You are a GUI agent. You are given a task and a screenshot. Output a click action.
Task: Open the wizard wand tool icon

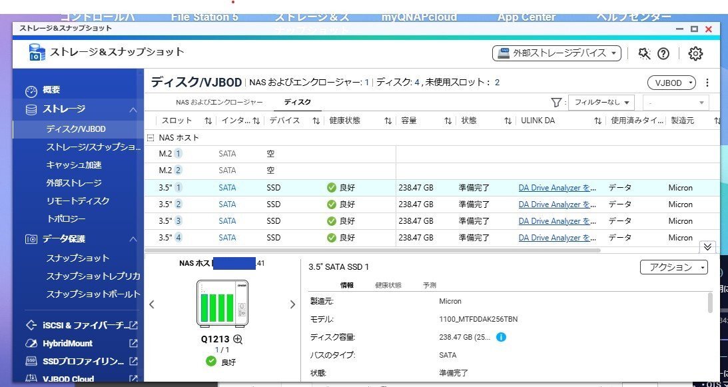643,53
